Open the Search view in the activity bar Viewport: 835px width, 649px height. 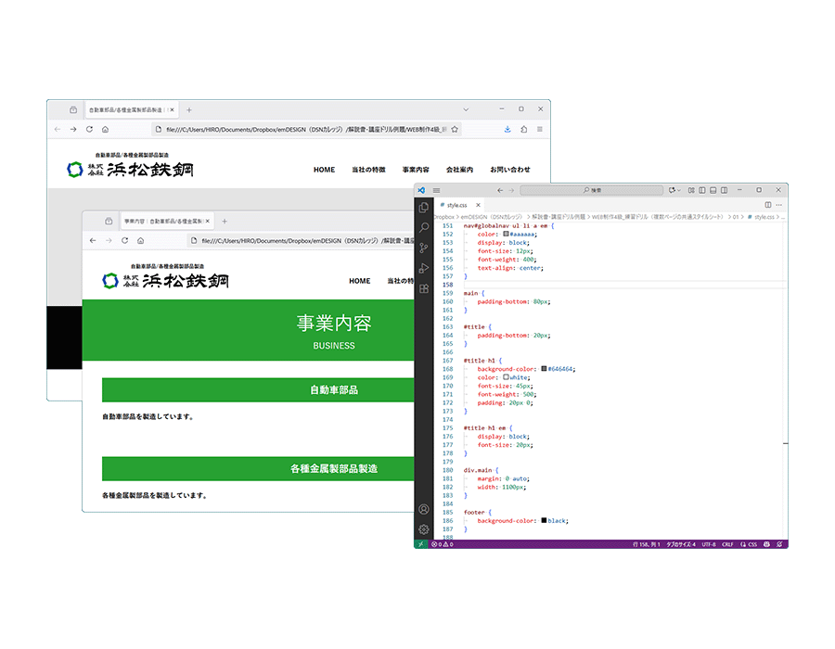pos(424,228)
